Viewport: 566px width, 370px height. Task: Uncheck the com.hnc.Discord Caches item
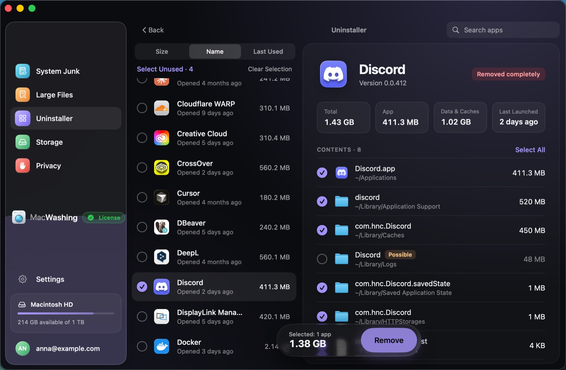point(322,230)
